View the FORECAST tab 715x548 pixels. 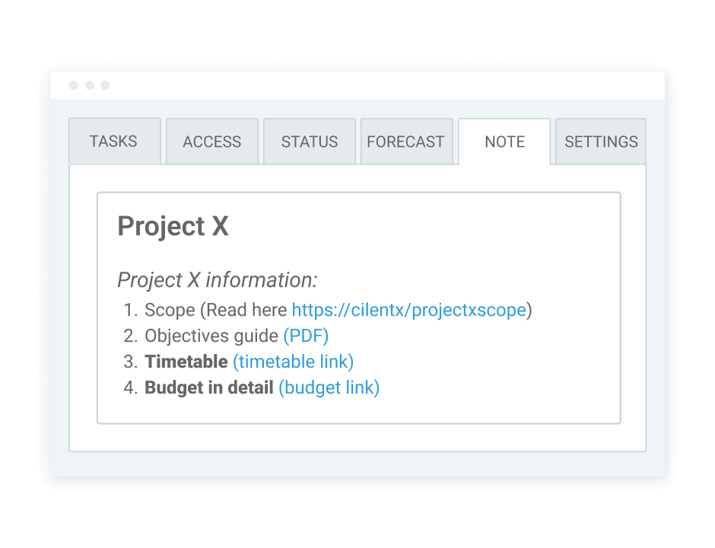pos(405,141)
